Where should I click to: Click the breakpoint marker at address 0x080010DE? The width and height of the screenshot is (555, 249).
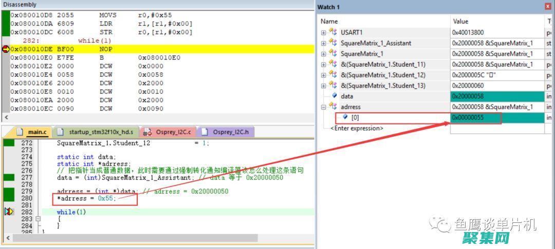[6, 49]
